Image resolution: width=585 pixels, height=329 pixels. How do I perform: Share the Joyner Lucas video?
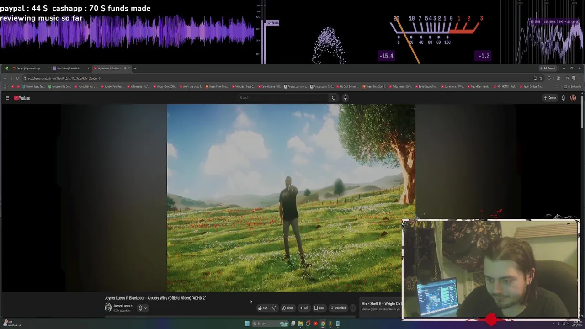[x=287, y=308]
